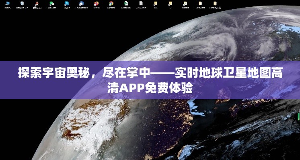Open the This PC desktop icon

coord(8,5)
